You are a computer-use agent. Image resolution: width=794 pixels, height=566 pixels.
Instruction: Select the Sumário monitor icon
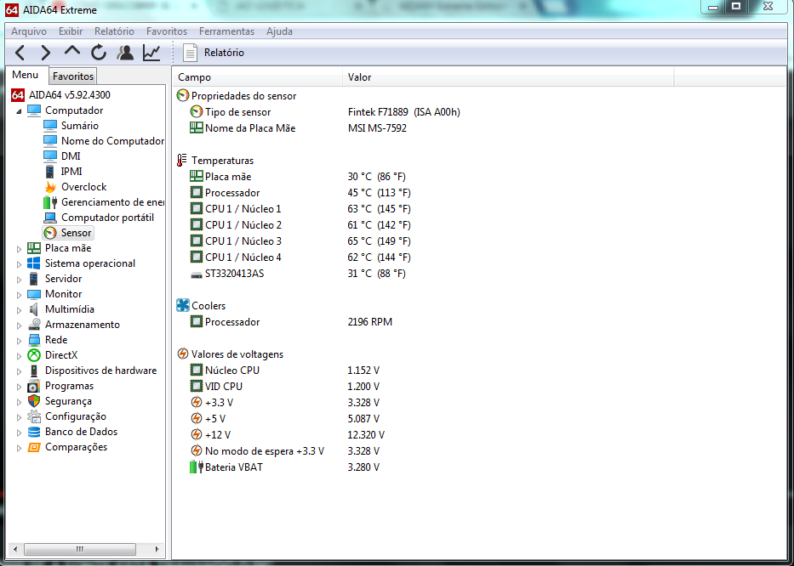coord(49,126)
